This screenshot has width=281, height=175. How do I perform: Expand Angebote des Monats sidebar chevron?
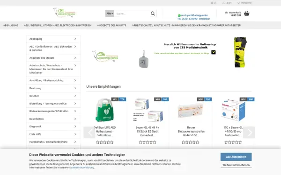tap(75, 58)
